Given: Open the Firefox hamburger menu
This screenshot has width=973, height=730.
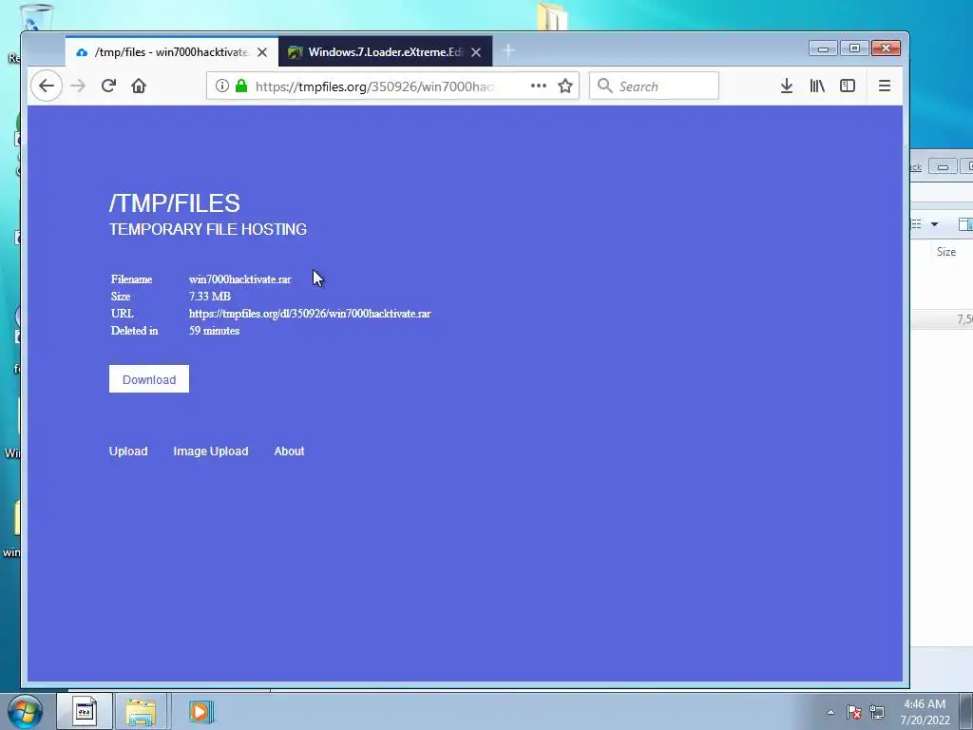Looking at the screenshot, I should click(x=885, y=86).
